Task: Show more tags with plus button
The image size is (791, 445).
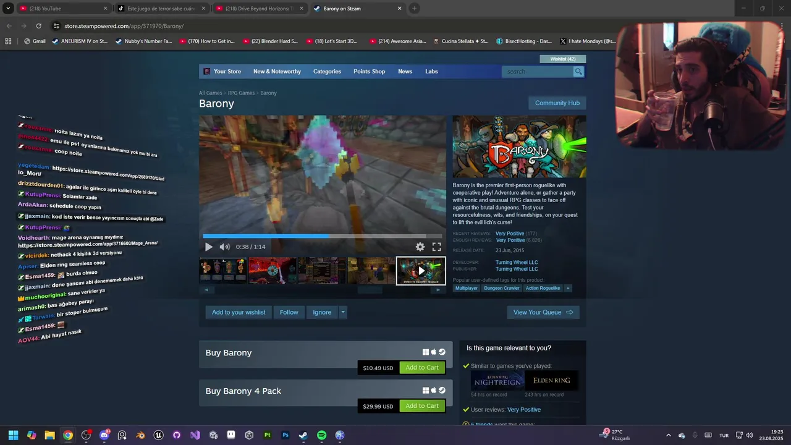Action: pos(567,288)
